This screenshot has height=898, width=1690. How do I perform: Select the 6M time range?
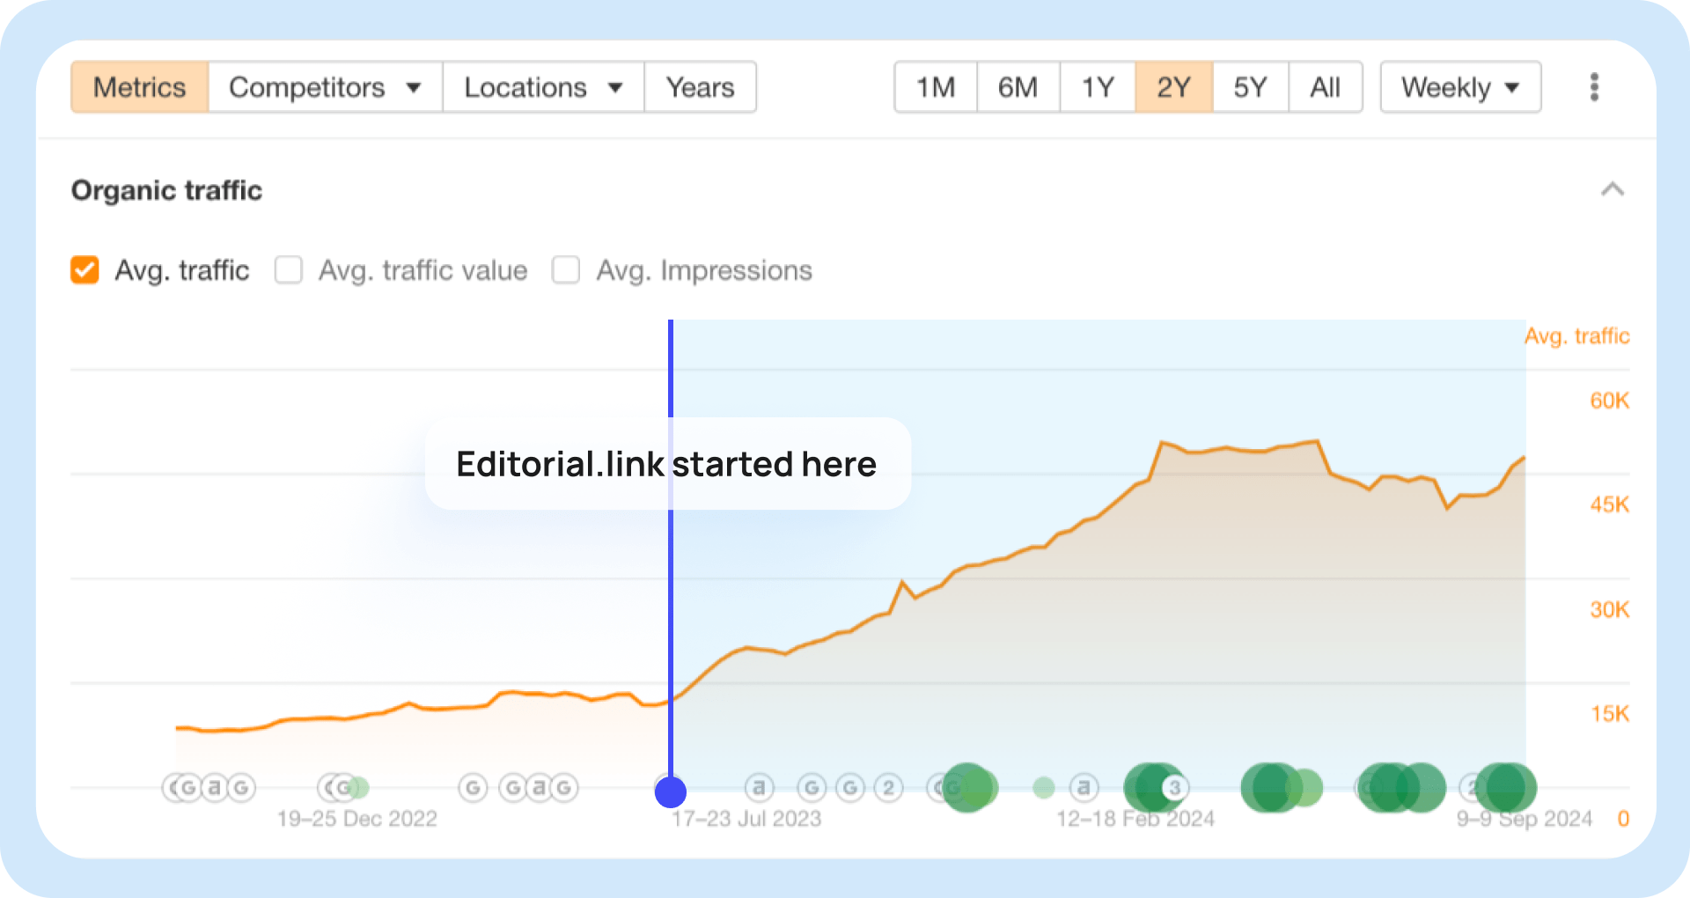tap(1018, 87)
